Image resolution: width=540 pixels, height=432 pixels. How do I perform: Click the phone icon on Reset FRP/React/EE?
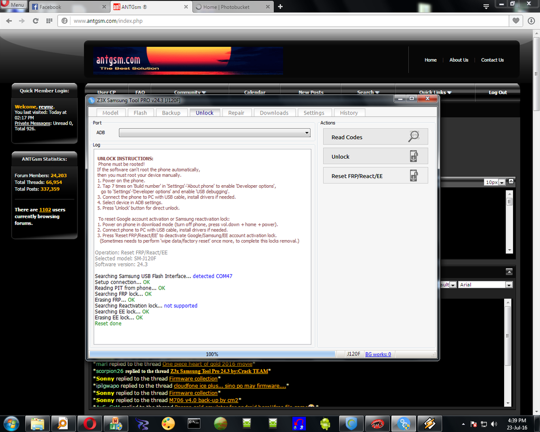click(x=413, y=176)
